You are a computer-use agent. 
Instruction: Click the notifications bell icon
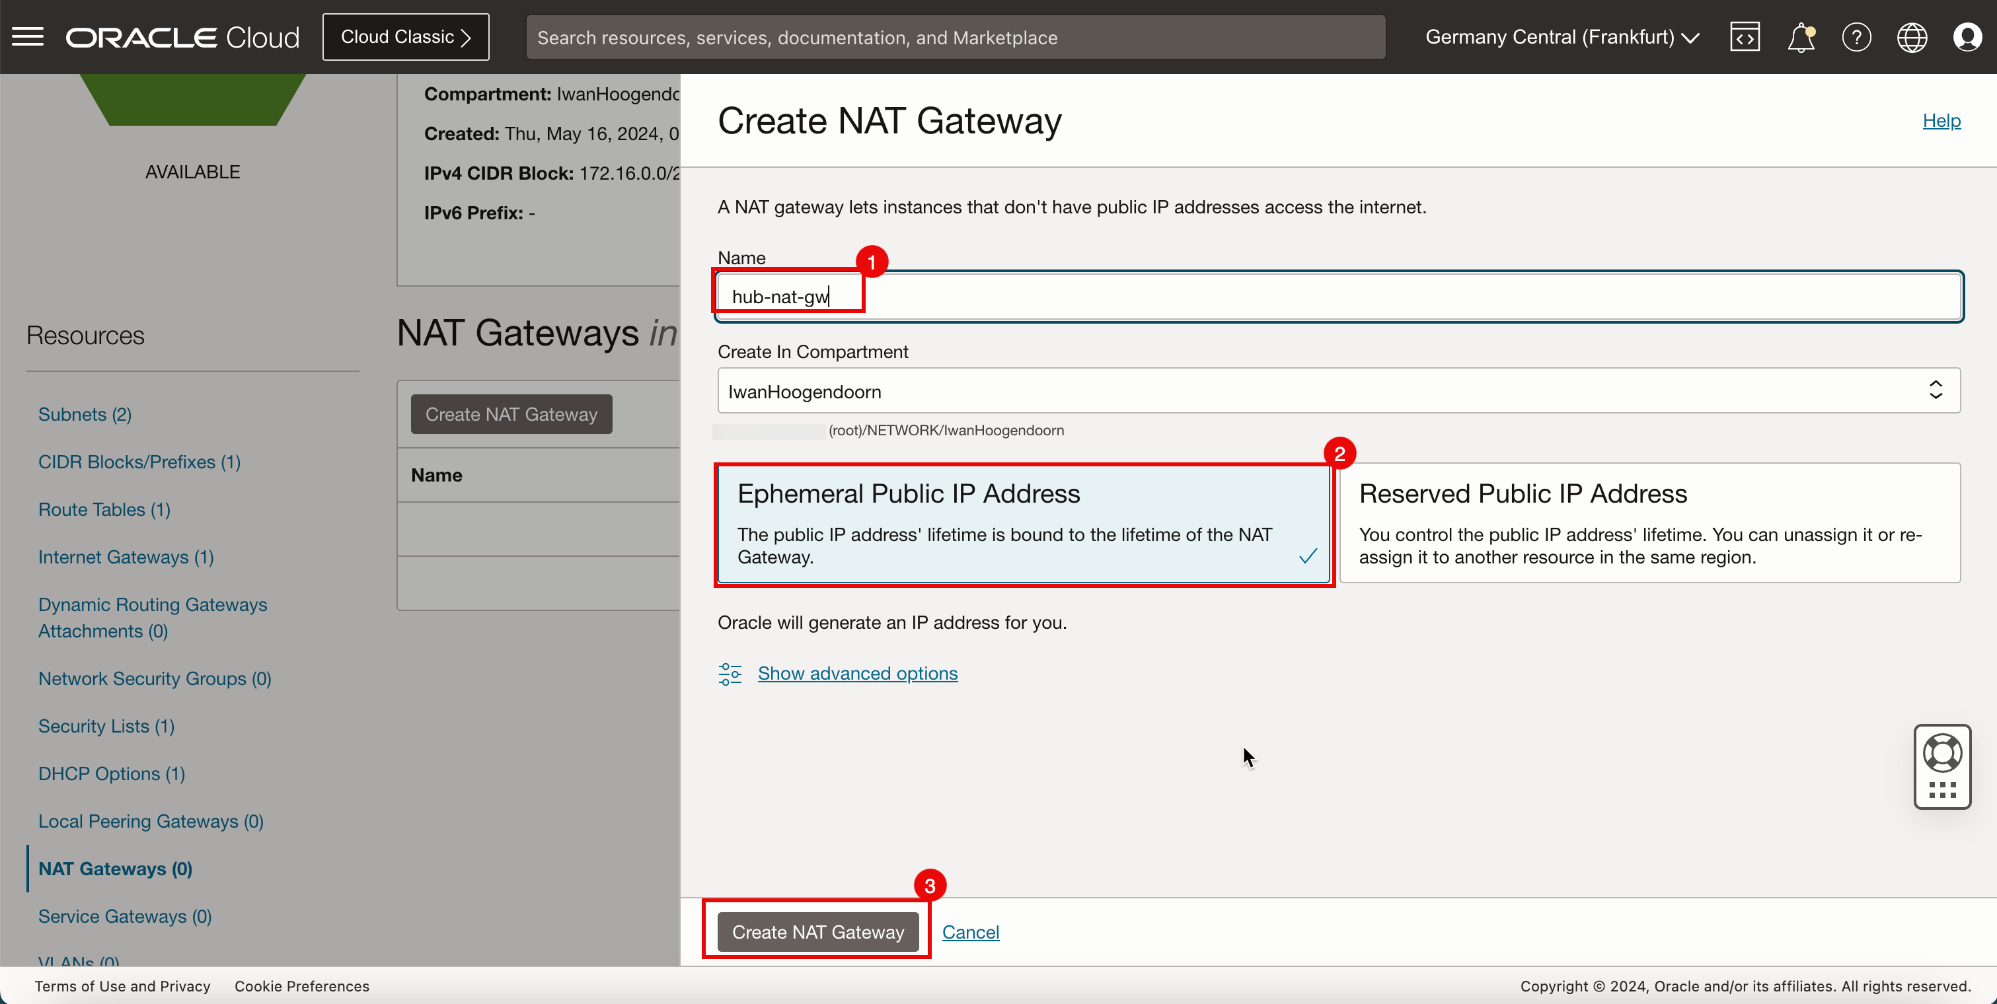[1801, 37]
